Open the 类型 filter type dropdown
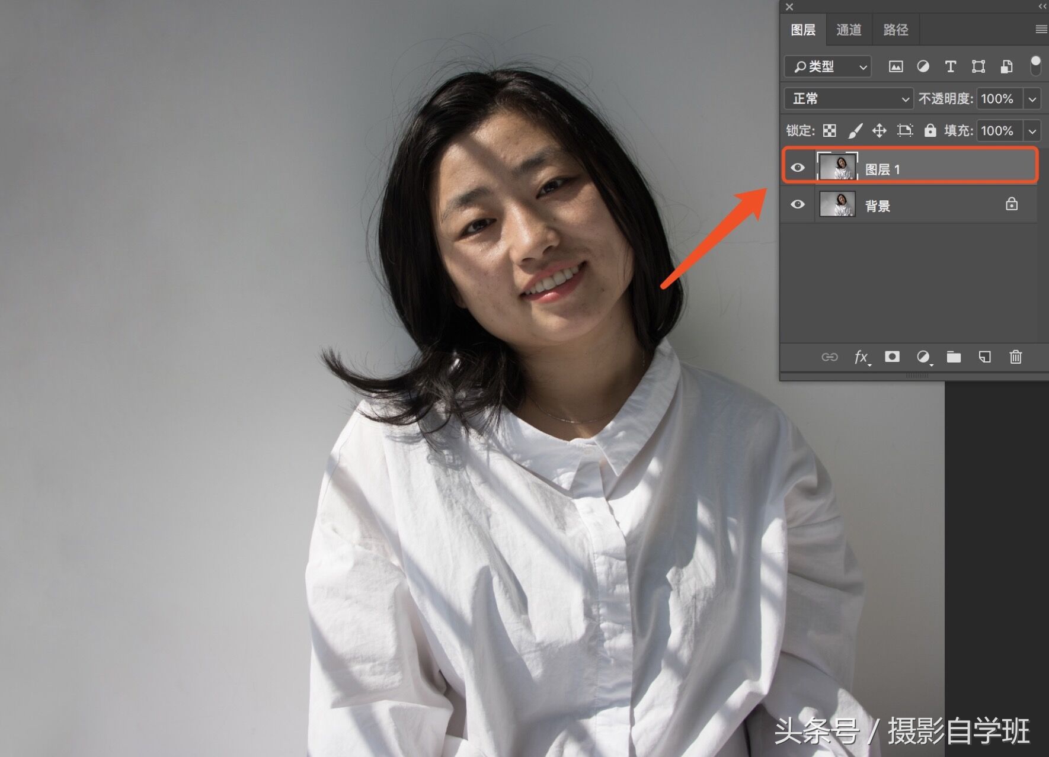The height and width of the screenshot is (757, 1049). coord(827,67)
